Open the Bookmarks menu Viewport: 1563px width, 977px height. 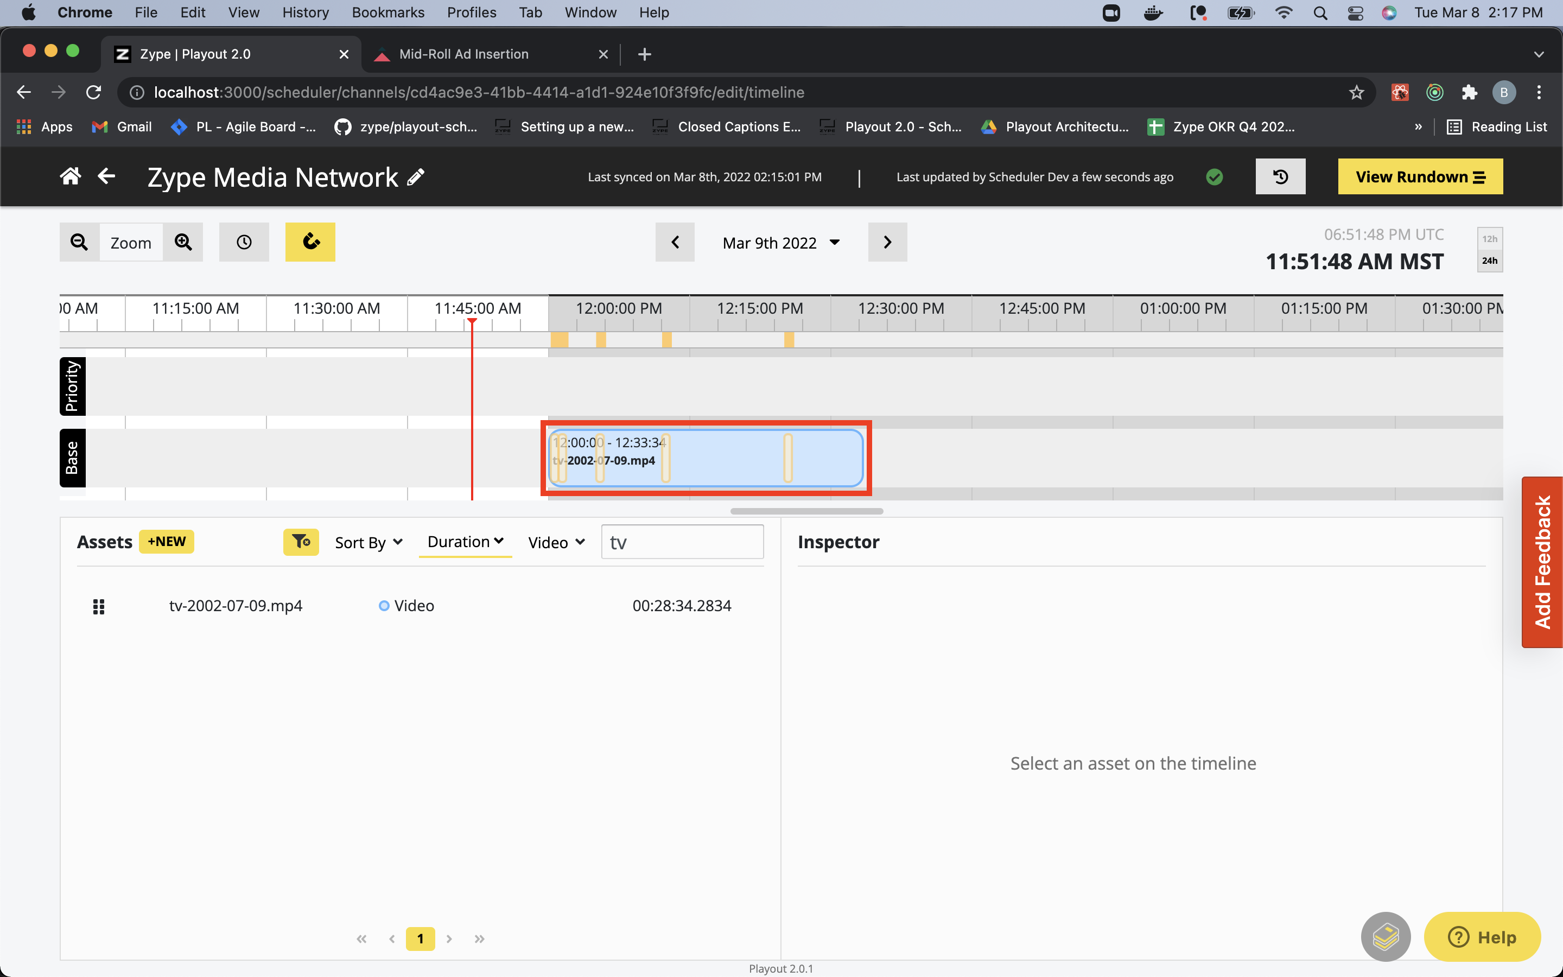pos(387,12)
